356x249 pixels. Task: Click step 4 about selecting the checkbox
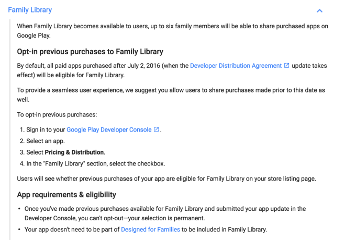point(96,163)
